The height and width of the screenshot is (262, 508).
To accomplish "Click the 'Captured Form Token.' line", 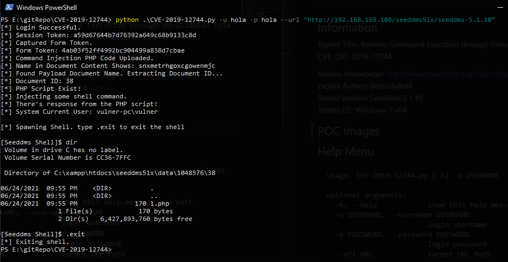I will [x=47, y=43].
